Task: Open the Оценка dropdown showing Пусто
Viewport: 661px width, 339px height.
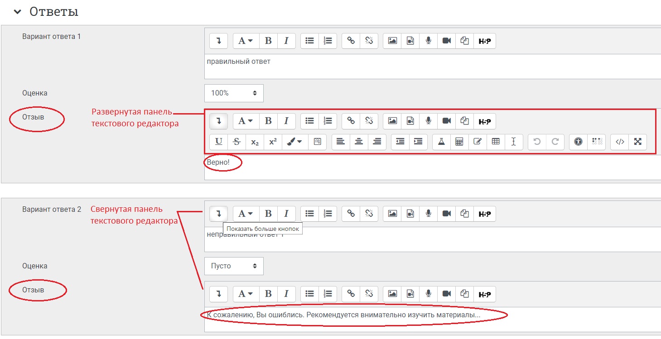Action: coord(234,266)
